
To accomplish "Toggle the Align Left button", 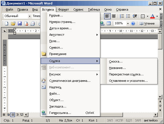I will pyautogui.click(x=107, y=16).
